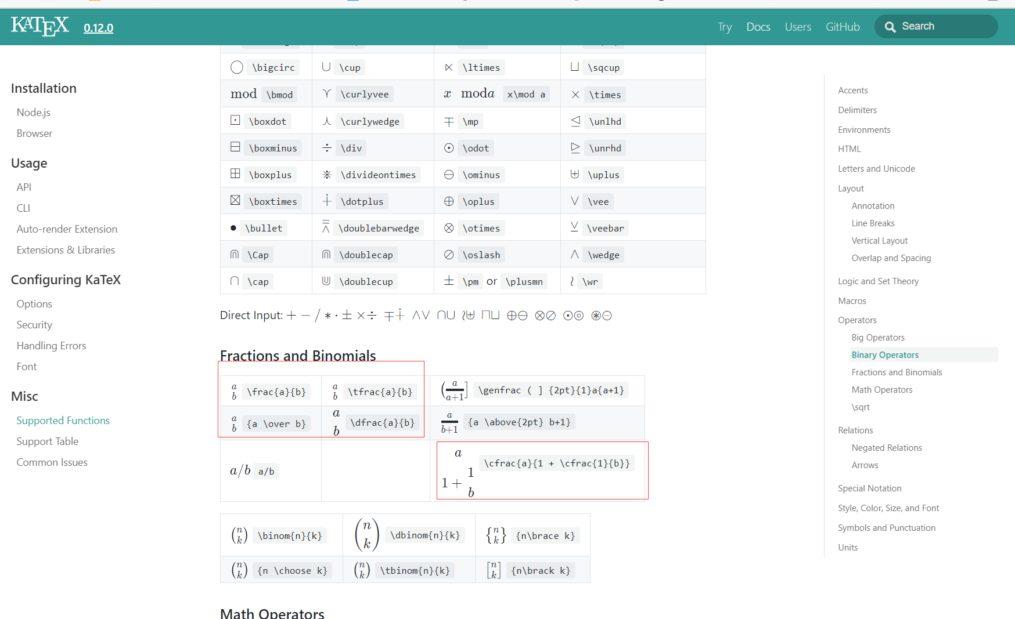Image resolution: width=1015 pixels, height=619 pixels.
Task: Jump to the \sqrt section
Action: (861, 407)
